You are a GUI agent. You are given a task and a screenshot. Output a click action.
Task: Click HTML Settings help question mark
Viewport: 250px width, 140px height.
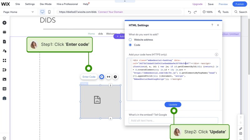point(212,25)
